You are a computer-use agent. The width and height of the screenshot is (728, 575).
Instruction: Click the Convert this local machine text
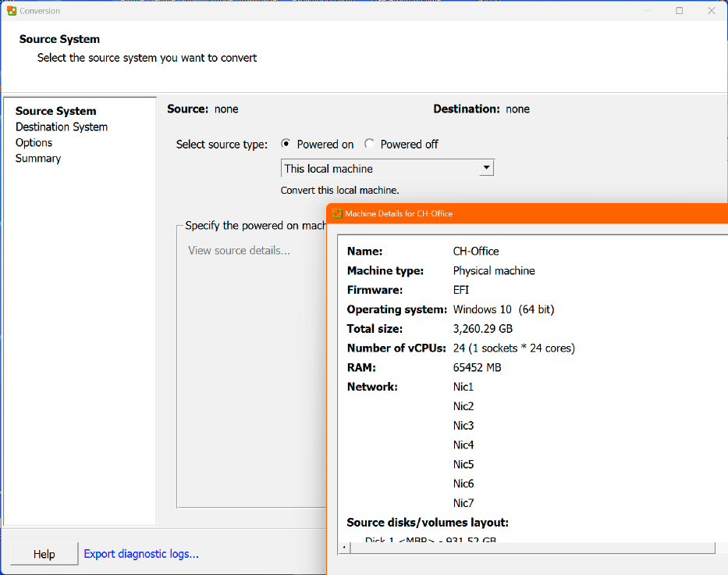tap(340, 190)
